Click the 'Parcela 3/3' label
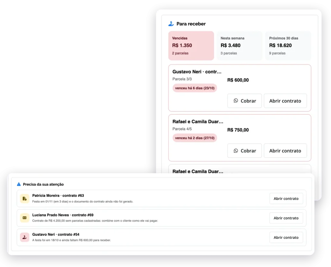331x267 pixels. 182,79
